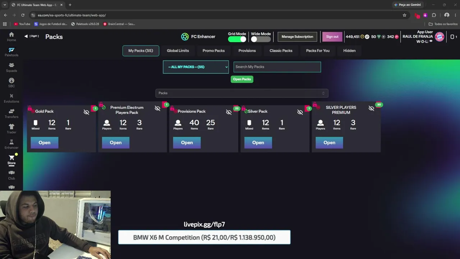
Task: Hide the Gold Pack
Action: [86, 112]
